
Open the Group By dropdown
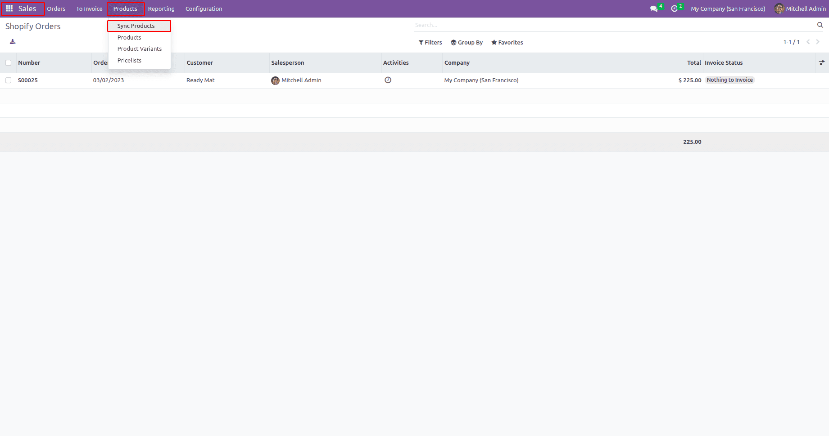click(467, 42)
